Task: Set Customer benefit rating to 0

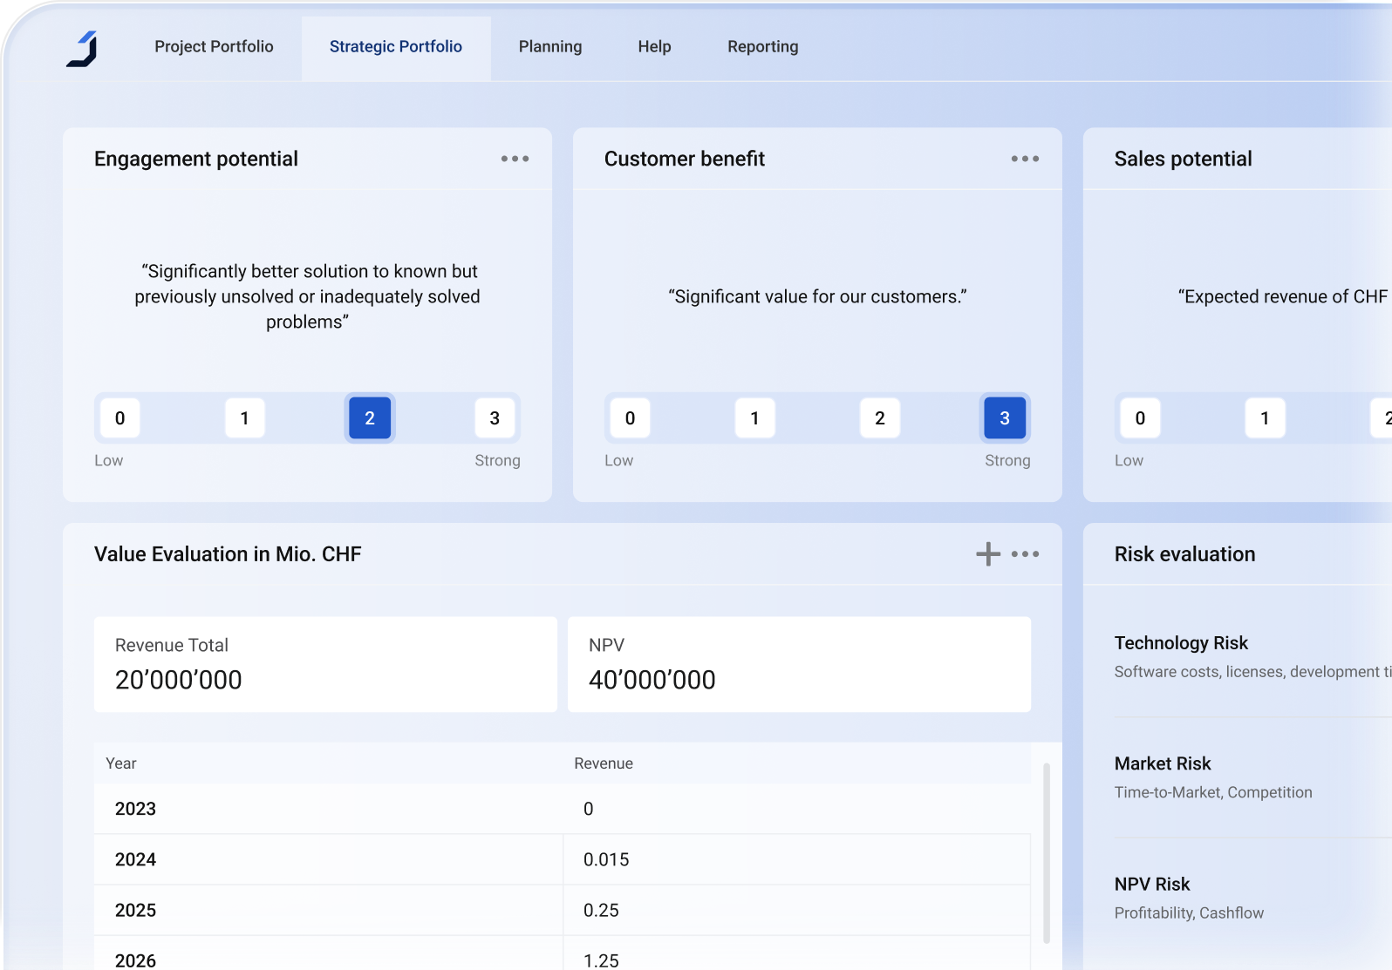Action: 631,418
